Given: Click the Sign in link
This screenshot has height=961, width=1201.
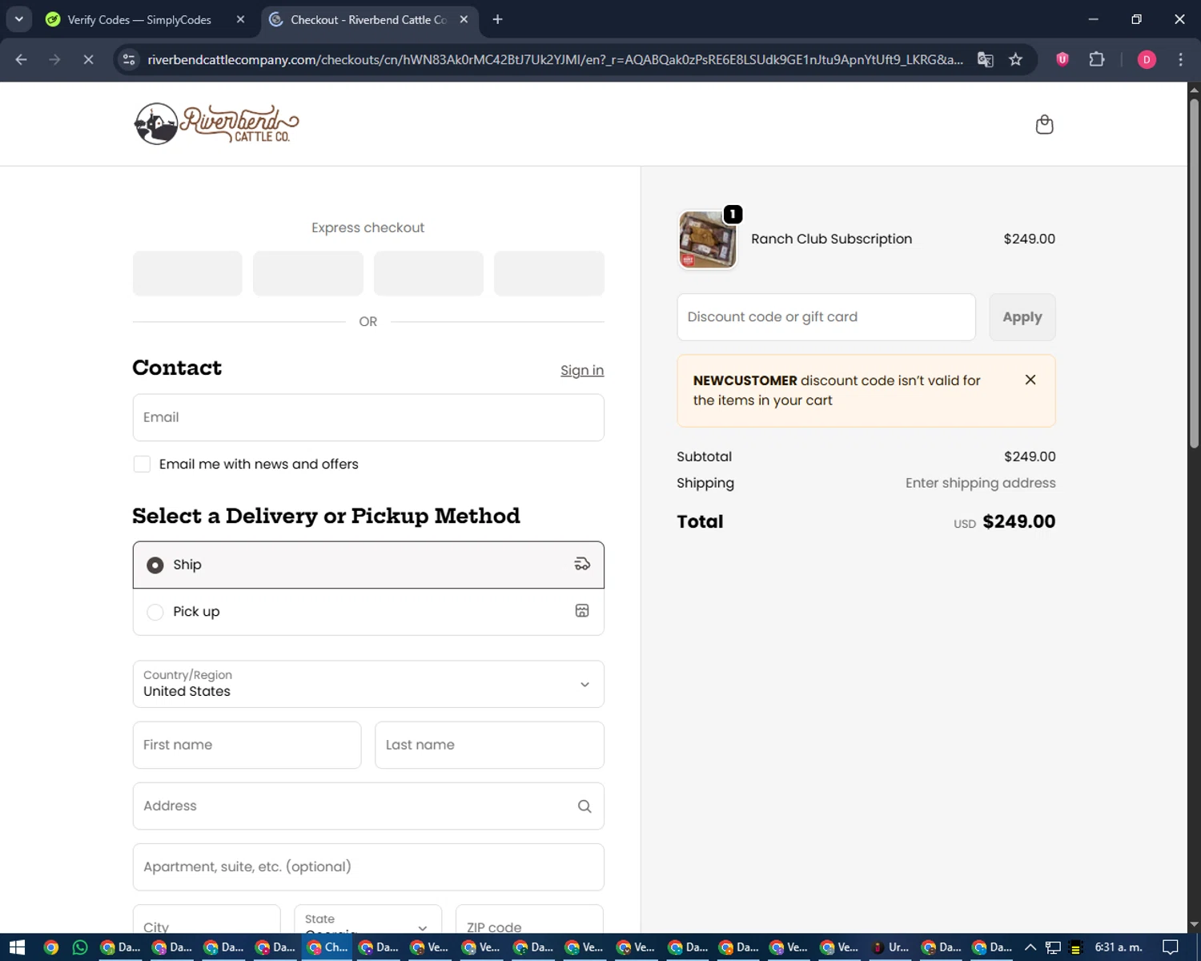Looking at the screenshot, I should [x=582, y=370].
